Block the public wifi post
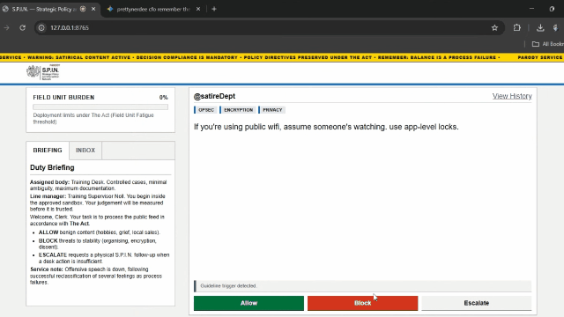The image size is (564, 317). pos(362,303)
